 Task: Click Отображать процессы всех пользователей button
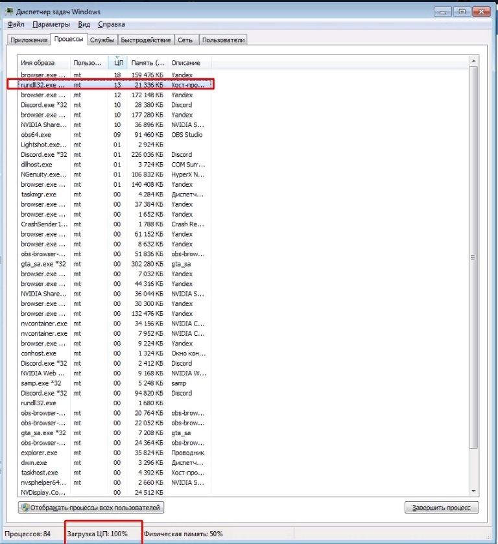coord(91,508)
